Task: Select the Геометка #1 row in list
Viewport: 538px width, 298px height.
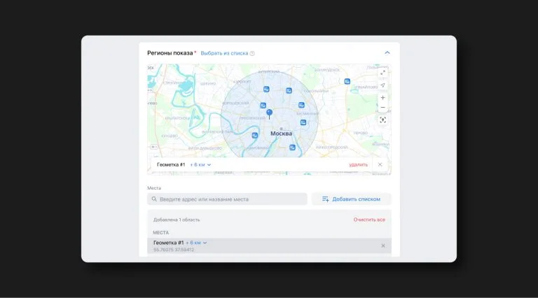Action: point(269,246)
